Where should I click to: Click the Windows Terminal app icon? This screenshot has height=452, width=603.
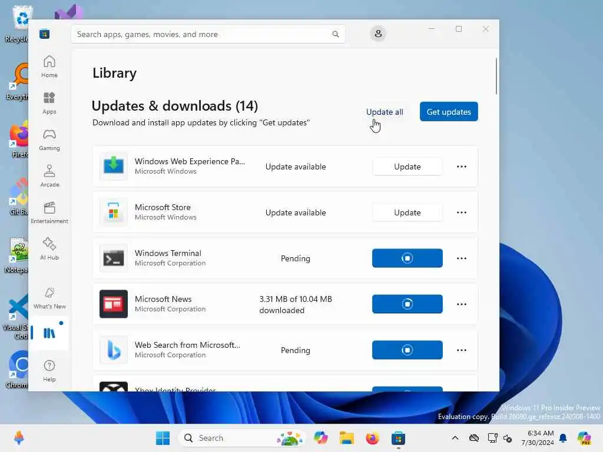(x=114, y=258)
